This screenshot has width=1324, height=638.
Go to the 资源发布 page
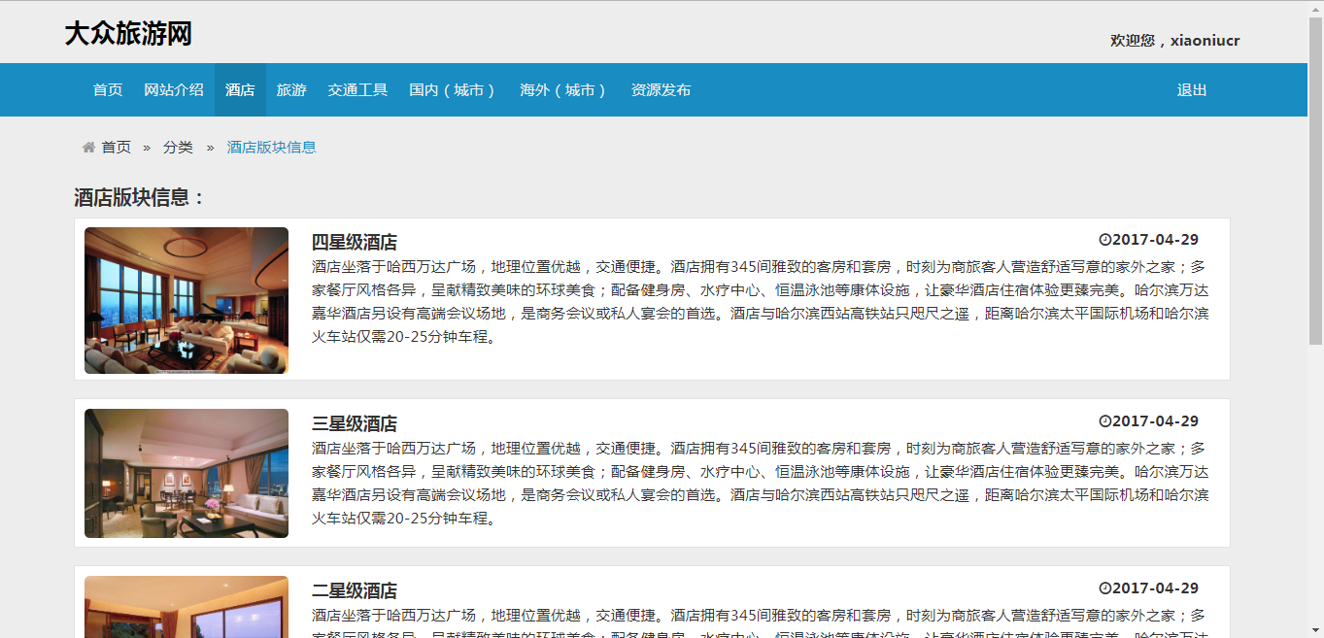point(661,90)
